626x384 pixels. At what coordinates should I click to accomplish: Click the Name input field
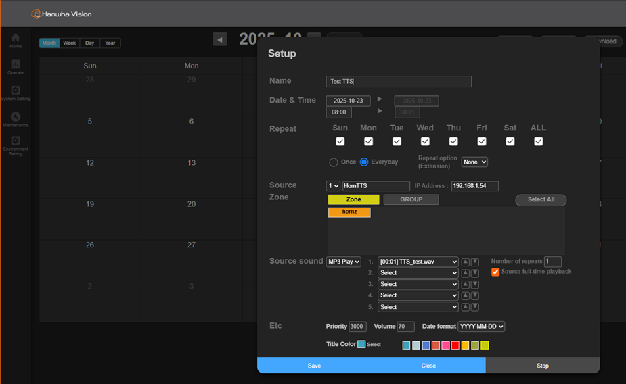click(x=399, y=81)
